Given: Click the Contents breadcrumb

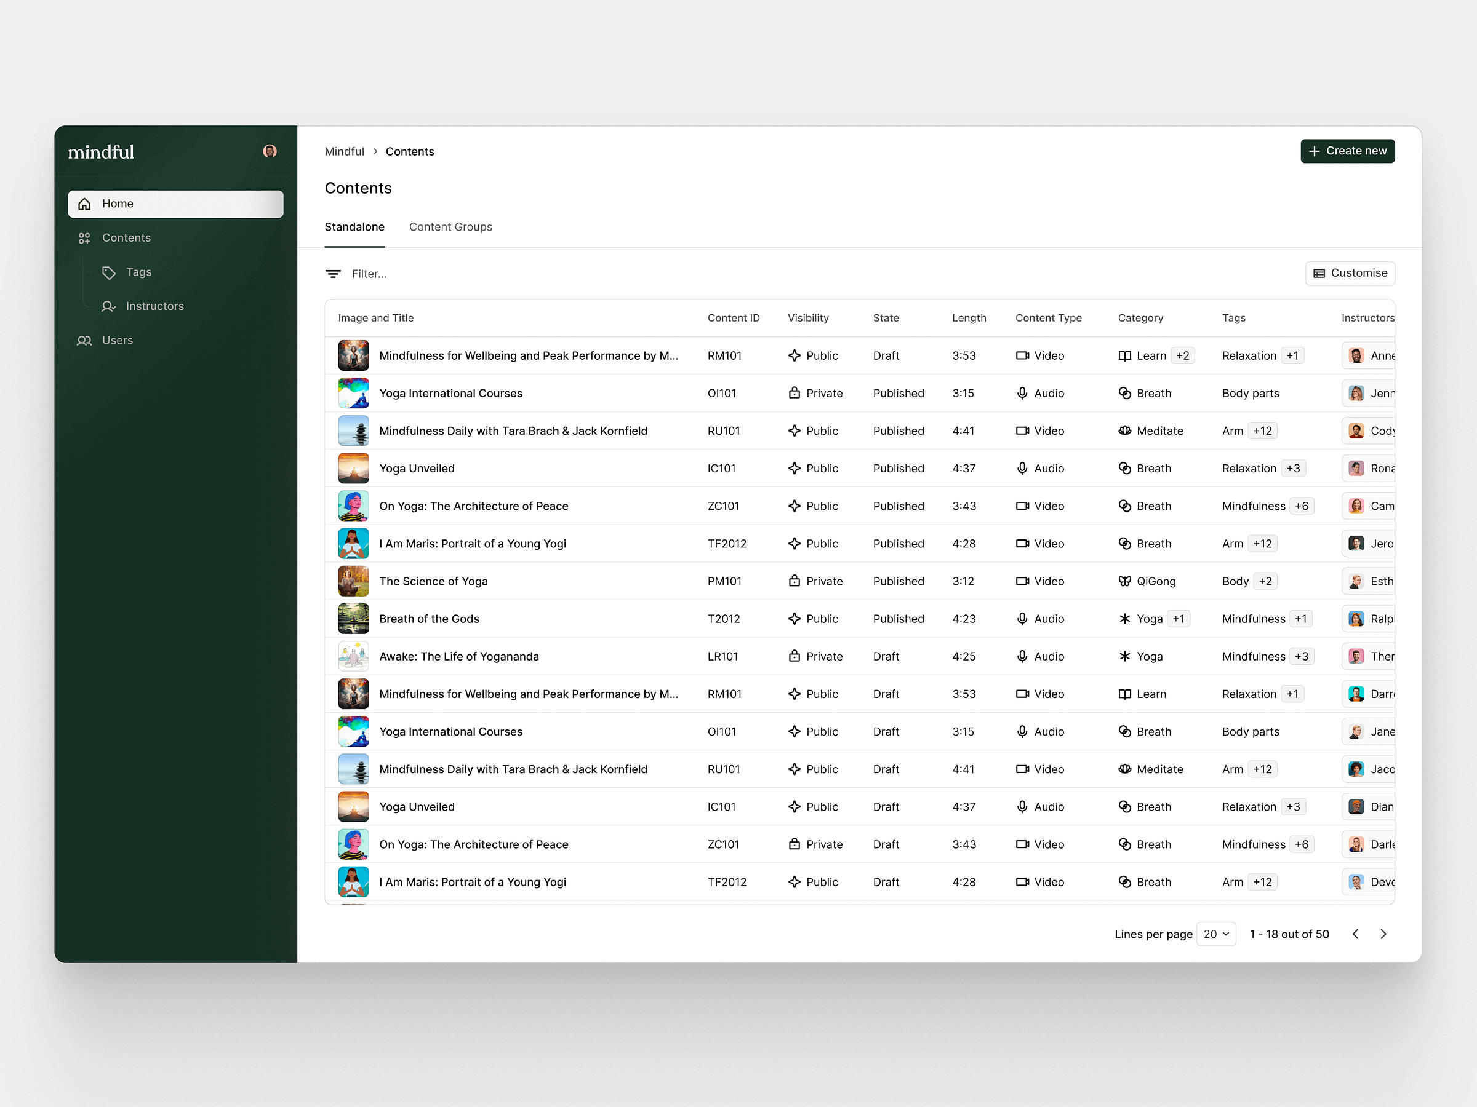Looking at the screenshot, I should coord(410,151).
